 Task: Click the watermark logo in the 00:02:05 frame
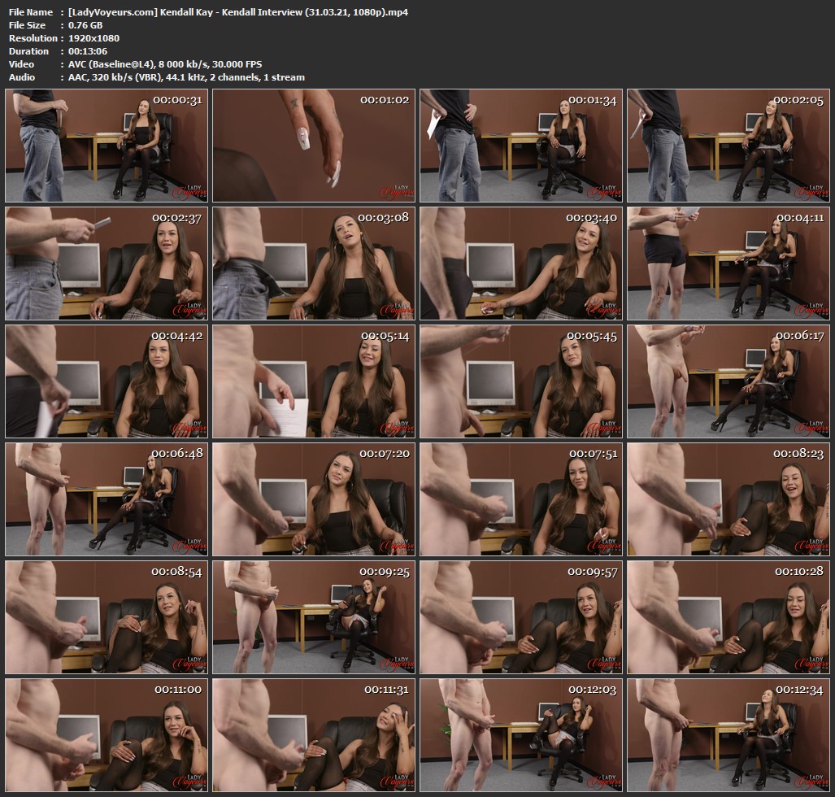click(x=809, y=189)
